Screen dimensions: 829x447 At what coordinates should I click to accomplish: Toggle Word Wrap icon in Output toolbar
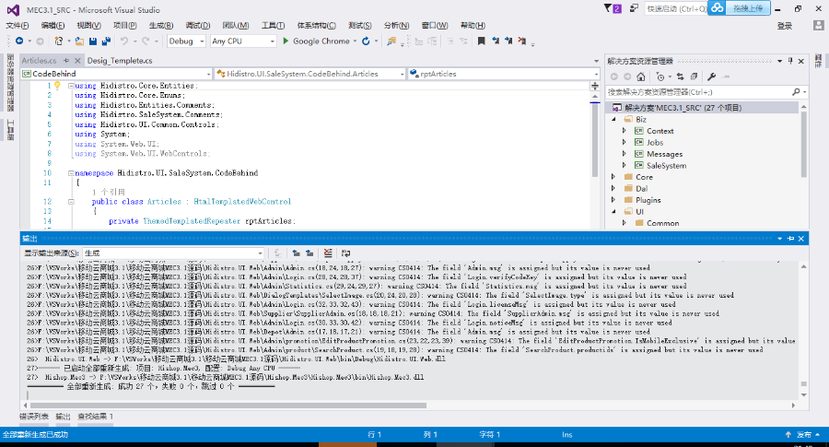pos(345,253)
